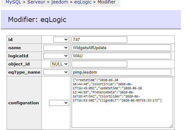Click the name field WidgetsAlfUpdate
The width and height of the screenshot is (190, 130).
point(121,48)
